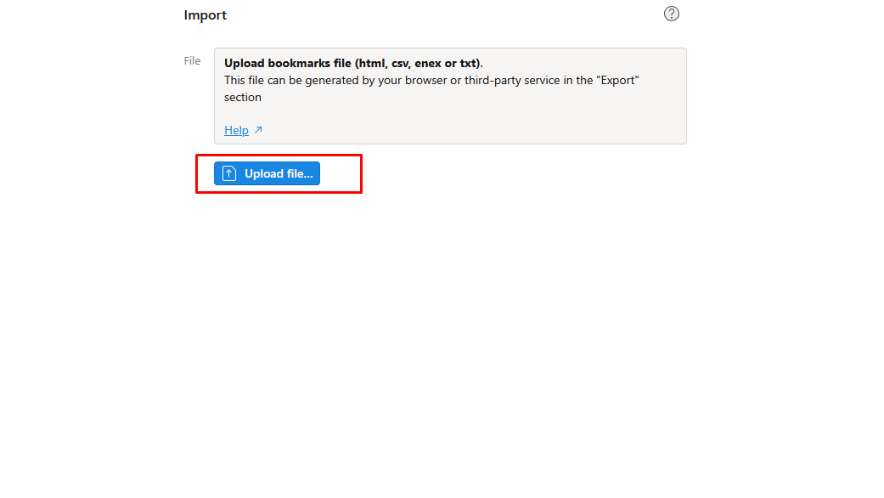Click the bookmarks file instructions box
Screen dimensions: 884x498
(x=448, y=95)
